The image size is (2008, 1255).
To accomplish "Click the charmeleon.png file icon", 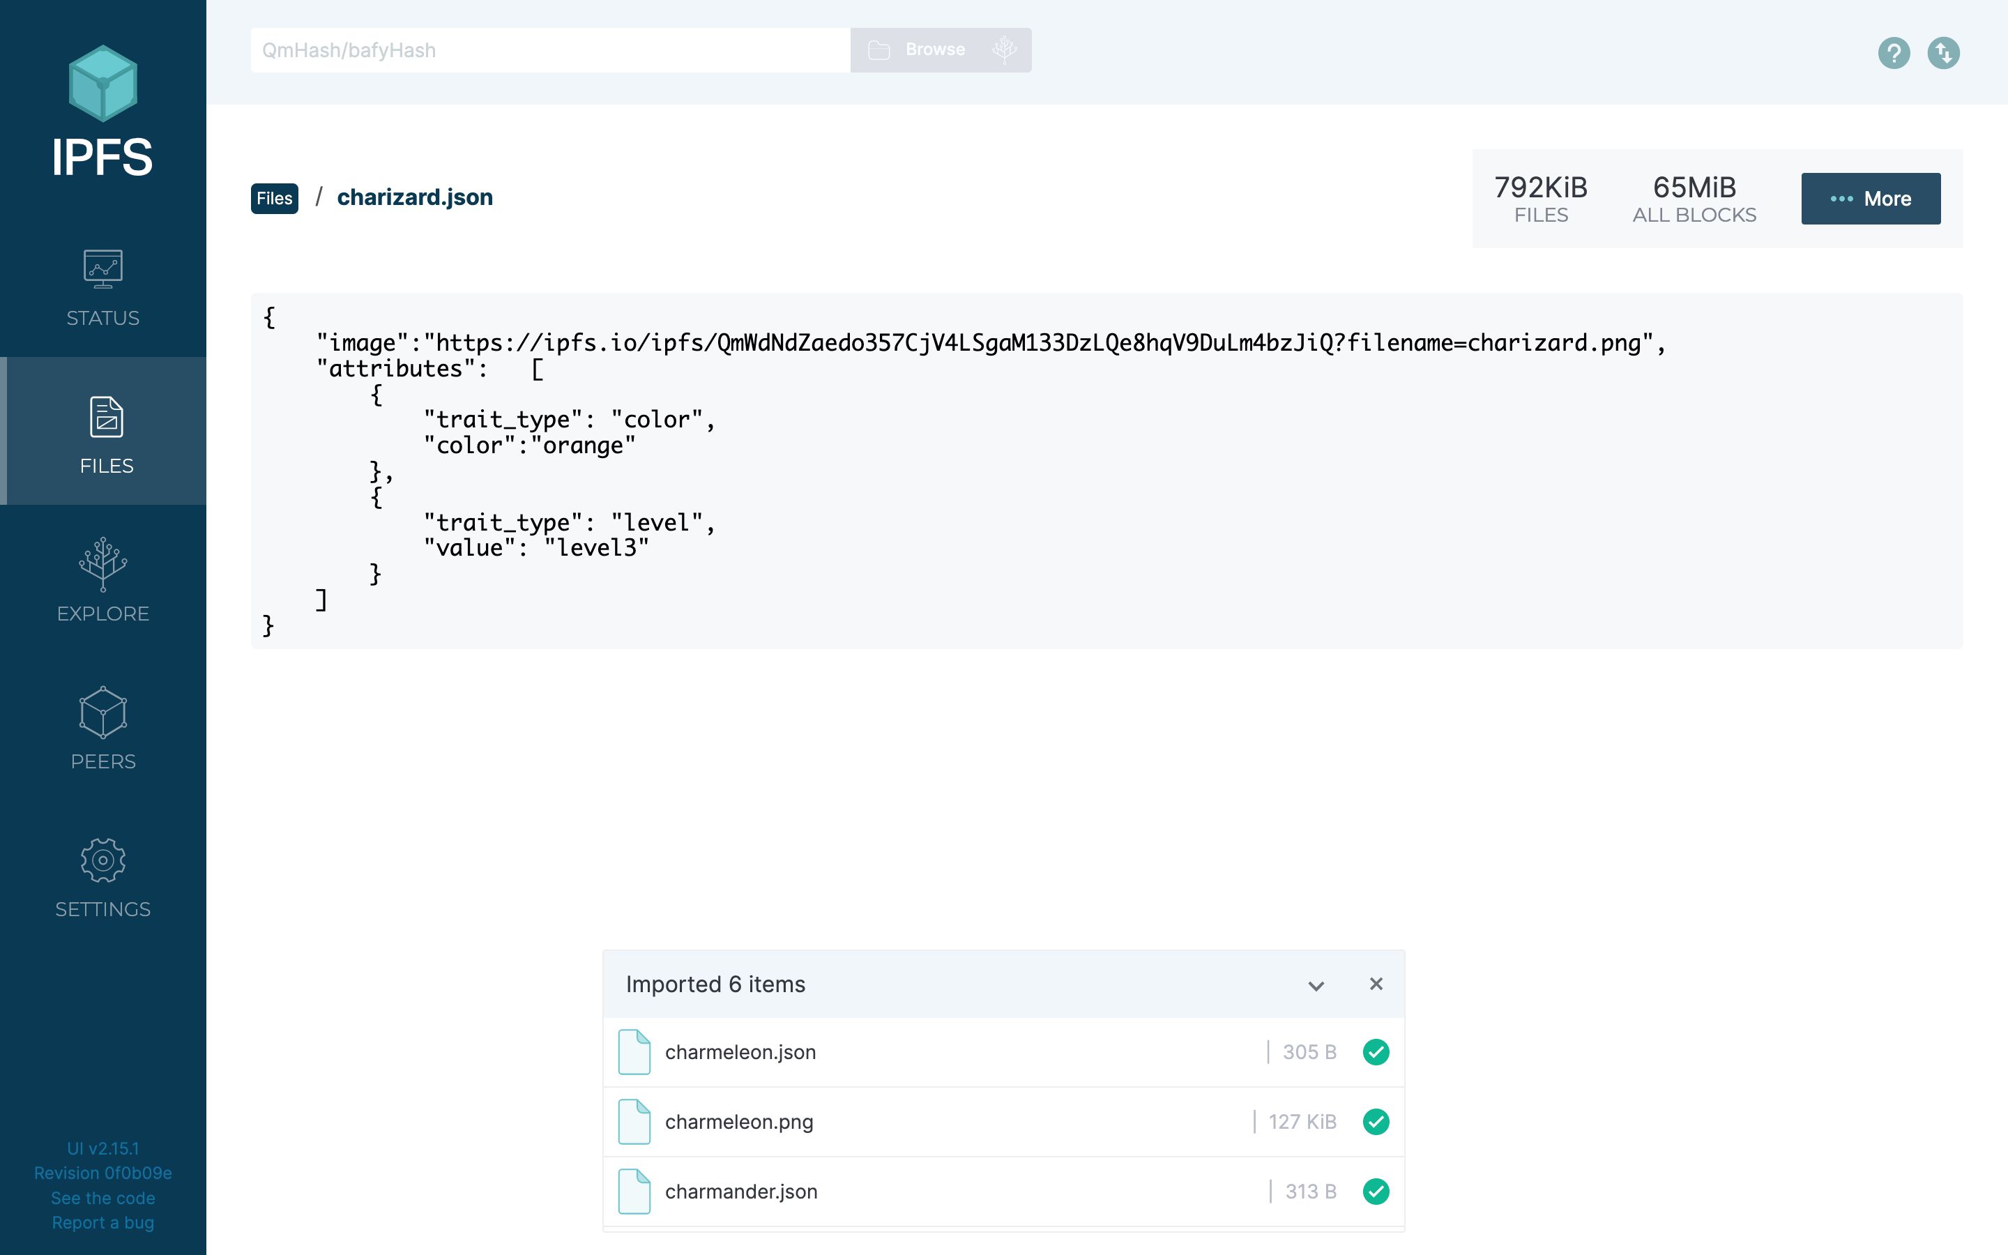I will tap(634, 1121).
